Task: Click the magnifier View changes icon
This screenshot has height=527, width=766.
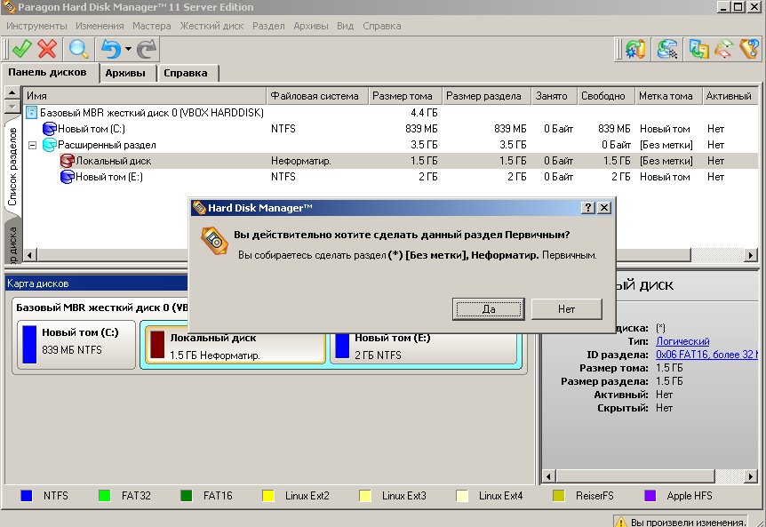Action: click(x=80, y=49)
